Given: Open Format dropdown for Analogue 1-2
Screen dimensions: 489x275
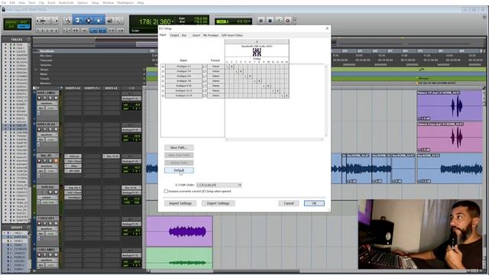Looking at the screenshot, I should pos(215,66).
